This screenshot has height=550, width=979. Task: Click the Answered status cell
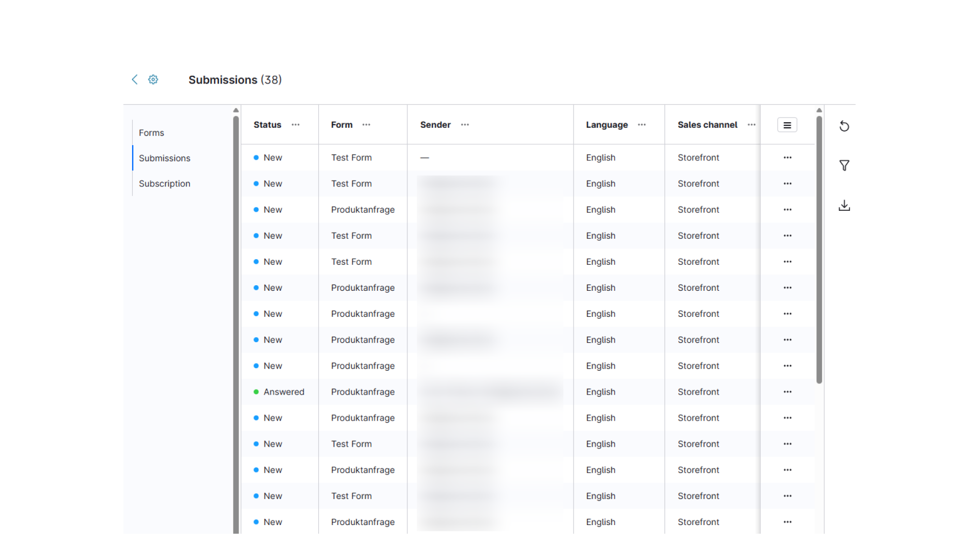(x=279, y=392)
